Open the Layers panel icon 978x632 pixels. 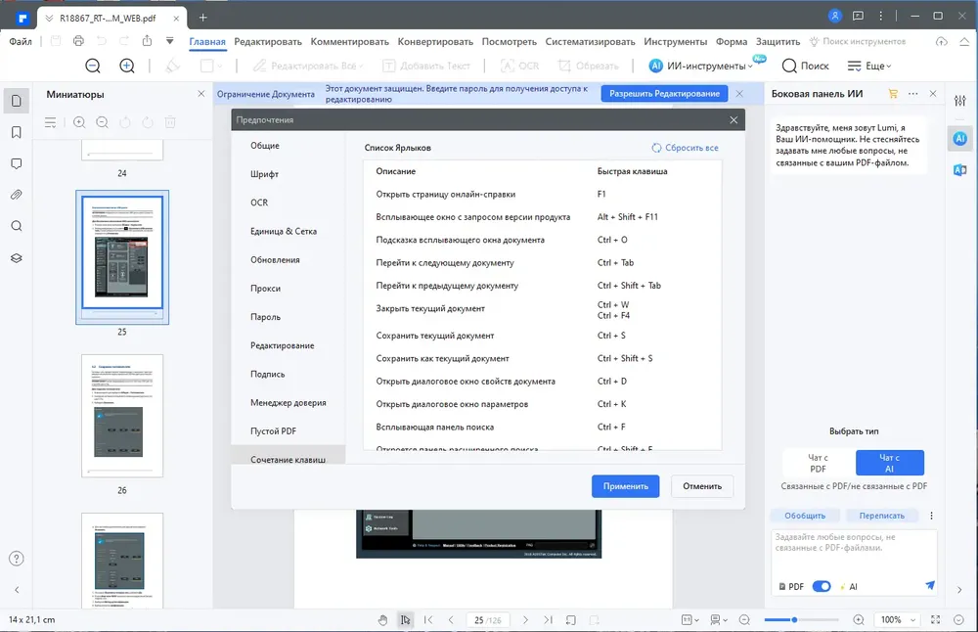coord(17,258)
